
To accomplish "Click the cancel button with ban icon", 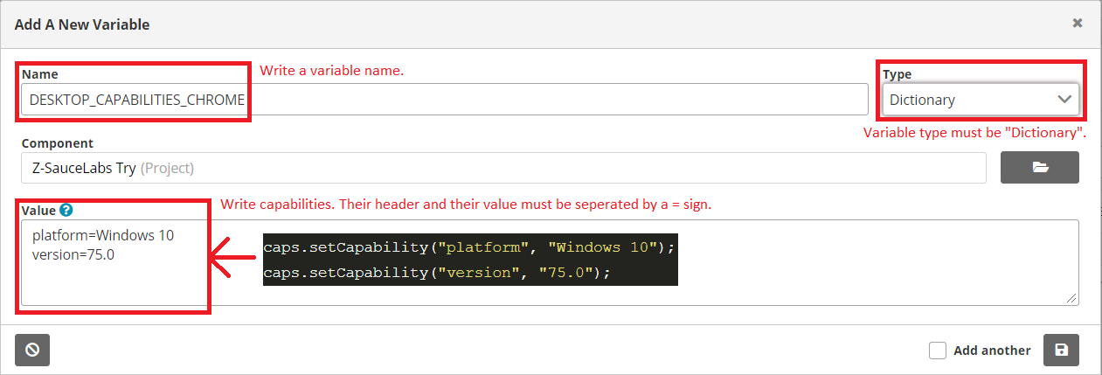I will [x=32, y=350].
